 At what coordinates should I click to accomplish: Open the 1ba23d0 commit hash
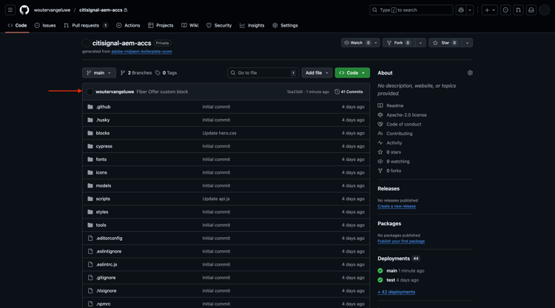coord(295,92)
